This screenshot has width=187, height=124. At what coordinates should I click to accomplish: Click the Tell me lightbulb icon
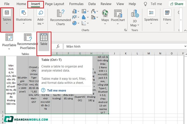point(145,4)
